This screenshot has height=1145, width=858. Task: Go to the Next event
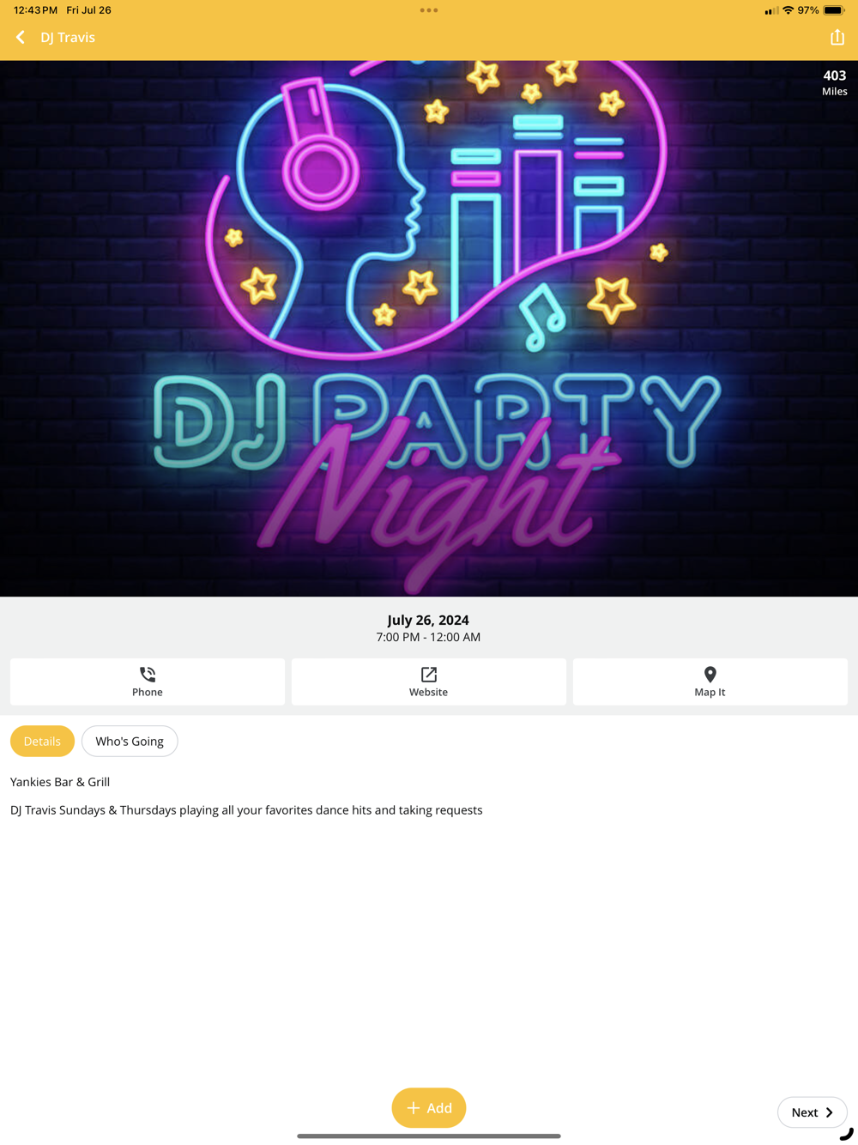(x=813, y=1112)
